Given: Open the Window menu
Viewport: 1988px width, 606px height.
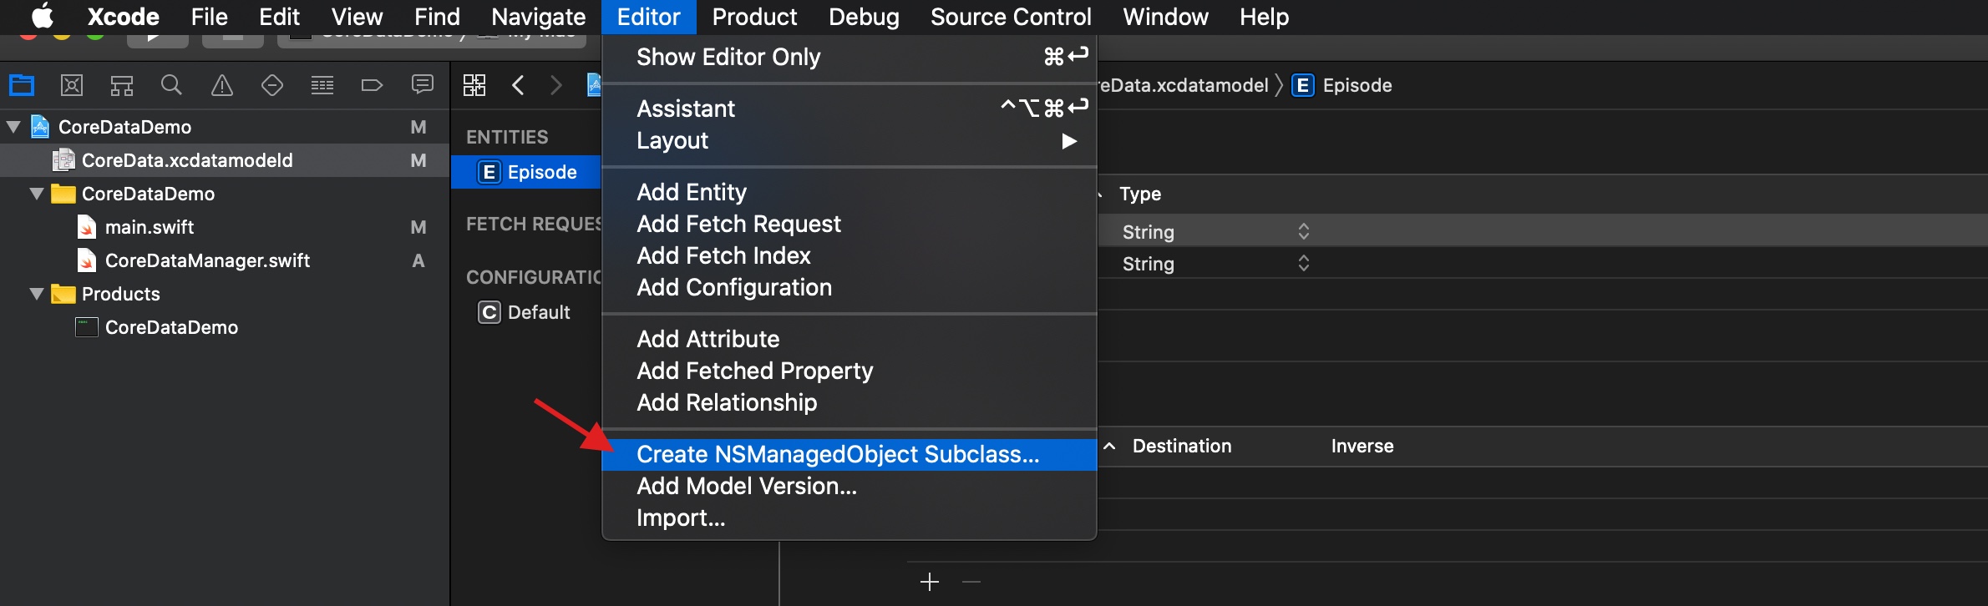Looking at the screenshot, I should point(1165,17).
